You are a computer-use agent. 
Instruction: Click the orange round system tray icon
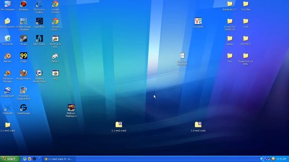[273, 159]
